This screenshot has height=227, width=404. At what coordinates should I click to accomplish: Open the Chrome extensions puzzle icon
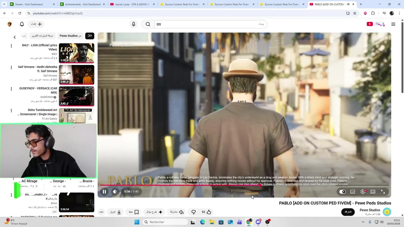(x=373, y=13)
